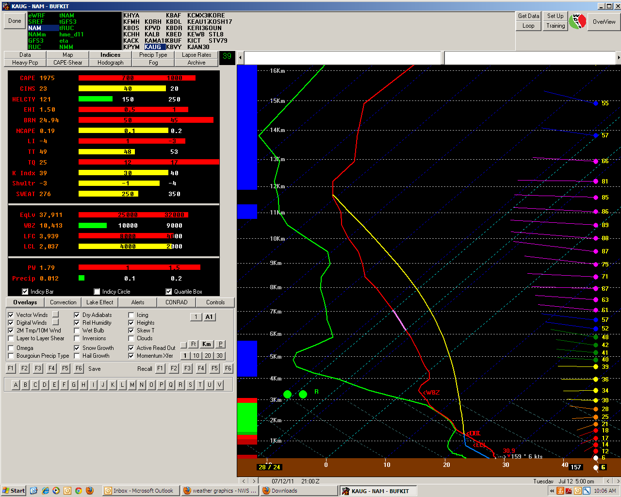
Task: Turn on the Icing overlay
Action: point(131,315)
